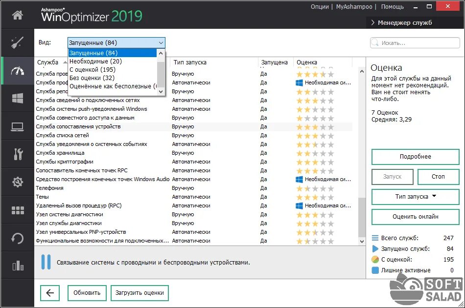Click the 'Оценить онлайн' button

pyautogui.click(x=415, y=217)
